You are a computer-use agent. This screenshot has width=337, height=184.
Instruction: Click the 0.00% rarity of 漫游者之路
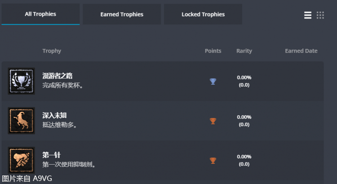pos(244,78)
